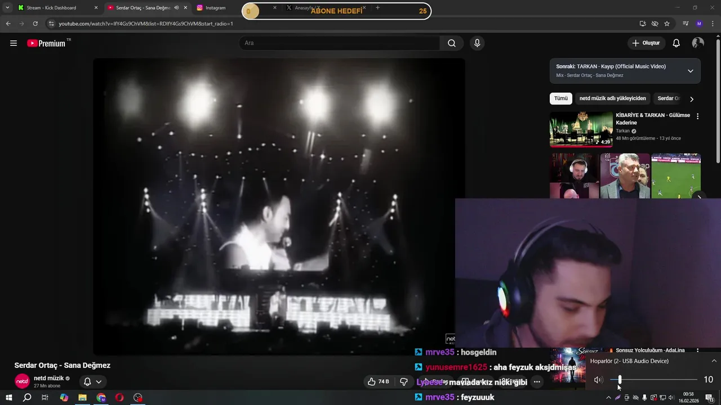The width and height of the screenshot is (721, 405).
Task: Select the Serdar Ortaç - Sana Değmez tab
Action: [146, 8]
